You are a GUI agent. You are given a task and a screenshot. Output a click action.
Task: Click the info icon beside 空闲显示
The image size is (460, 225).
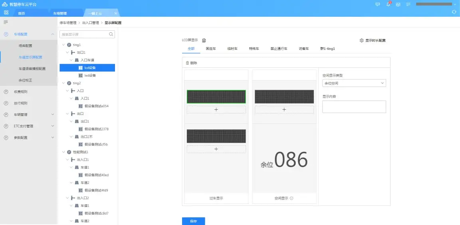point(291,198)
